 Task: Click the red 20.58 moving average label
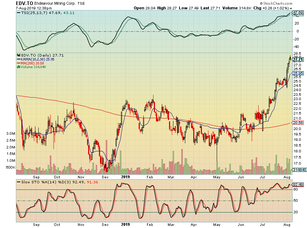click(298, 123)
